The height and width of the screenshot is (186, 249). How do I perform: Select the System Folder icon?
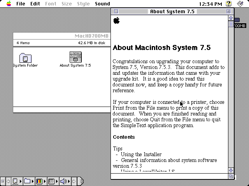click(x=25, y=58)
